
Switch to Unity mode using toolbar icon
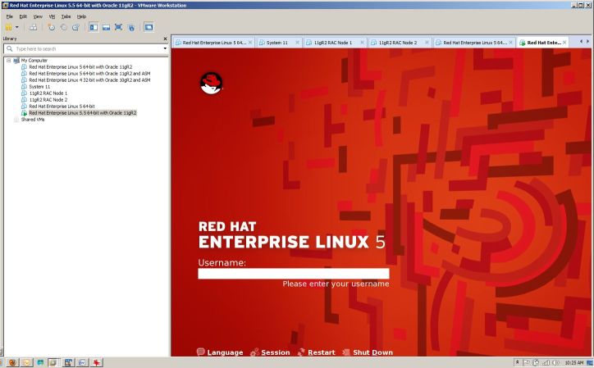[131, 27]
